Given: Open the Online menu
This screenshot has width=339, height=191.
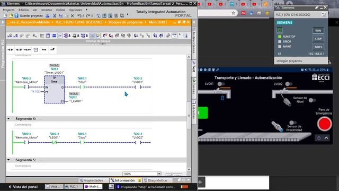Looking at the screenshot, I should [60, 10].
